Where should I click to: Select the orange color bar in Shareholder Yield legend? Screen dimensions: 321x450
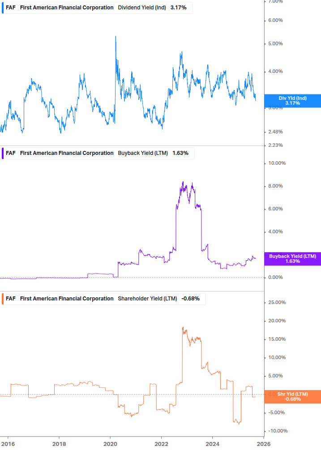coord(3,299)
